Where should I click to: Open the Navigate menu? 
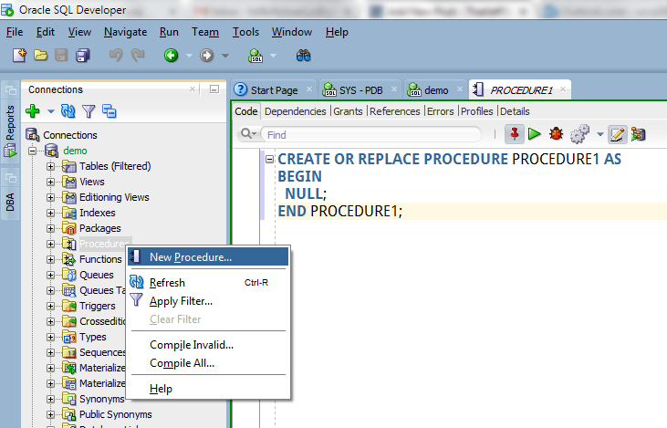(x=126, y=32)
